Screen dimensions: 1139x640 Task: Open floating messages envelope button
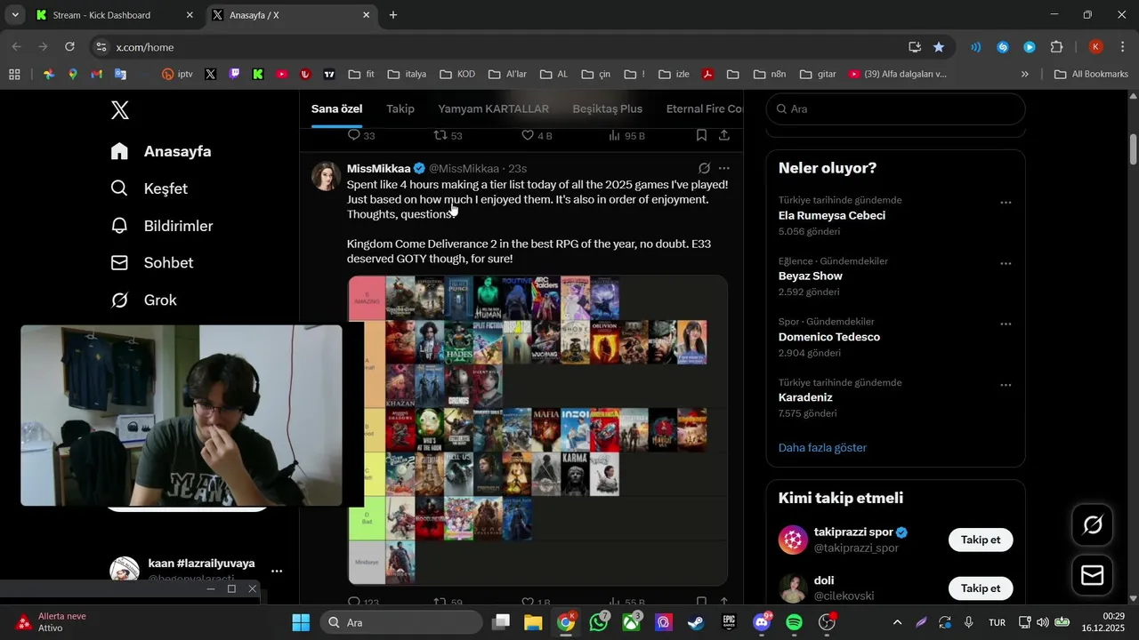(x=1092, y=576)
